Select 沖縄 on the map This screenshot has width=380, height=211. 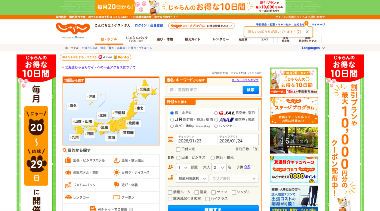[x=92, y=96]
